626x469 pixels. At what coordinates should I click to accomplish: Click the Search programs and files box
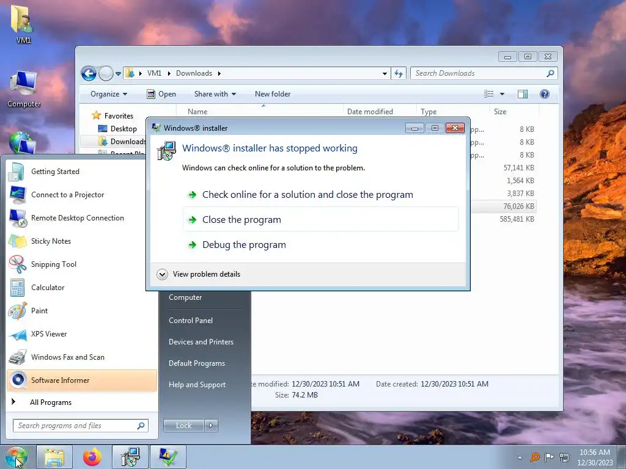pyautogui.click(x=81, y=426)
